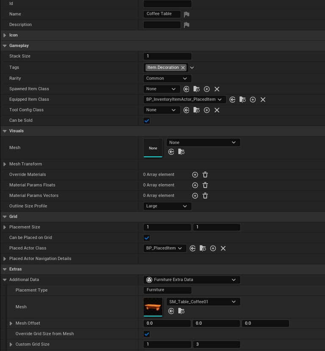The width and height of the screenshot is (325, 351).
Task: Browse to SM_Table_Coffee01 in Content Browser
Action: click(181, 311)
